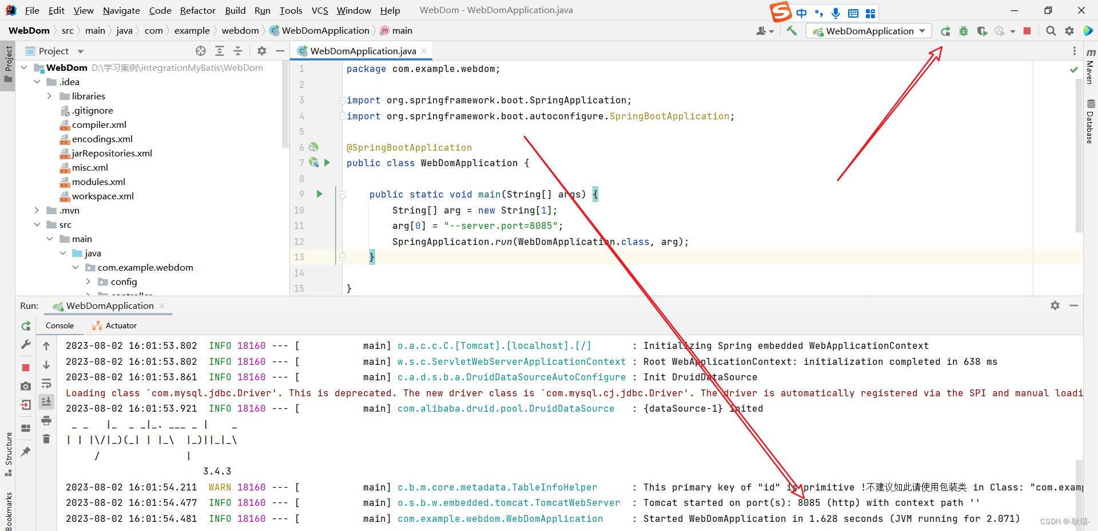Open the Build menu
Viewport: 1098px width, 531px height.
point(235,10)
